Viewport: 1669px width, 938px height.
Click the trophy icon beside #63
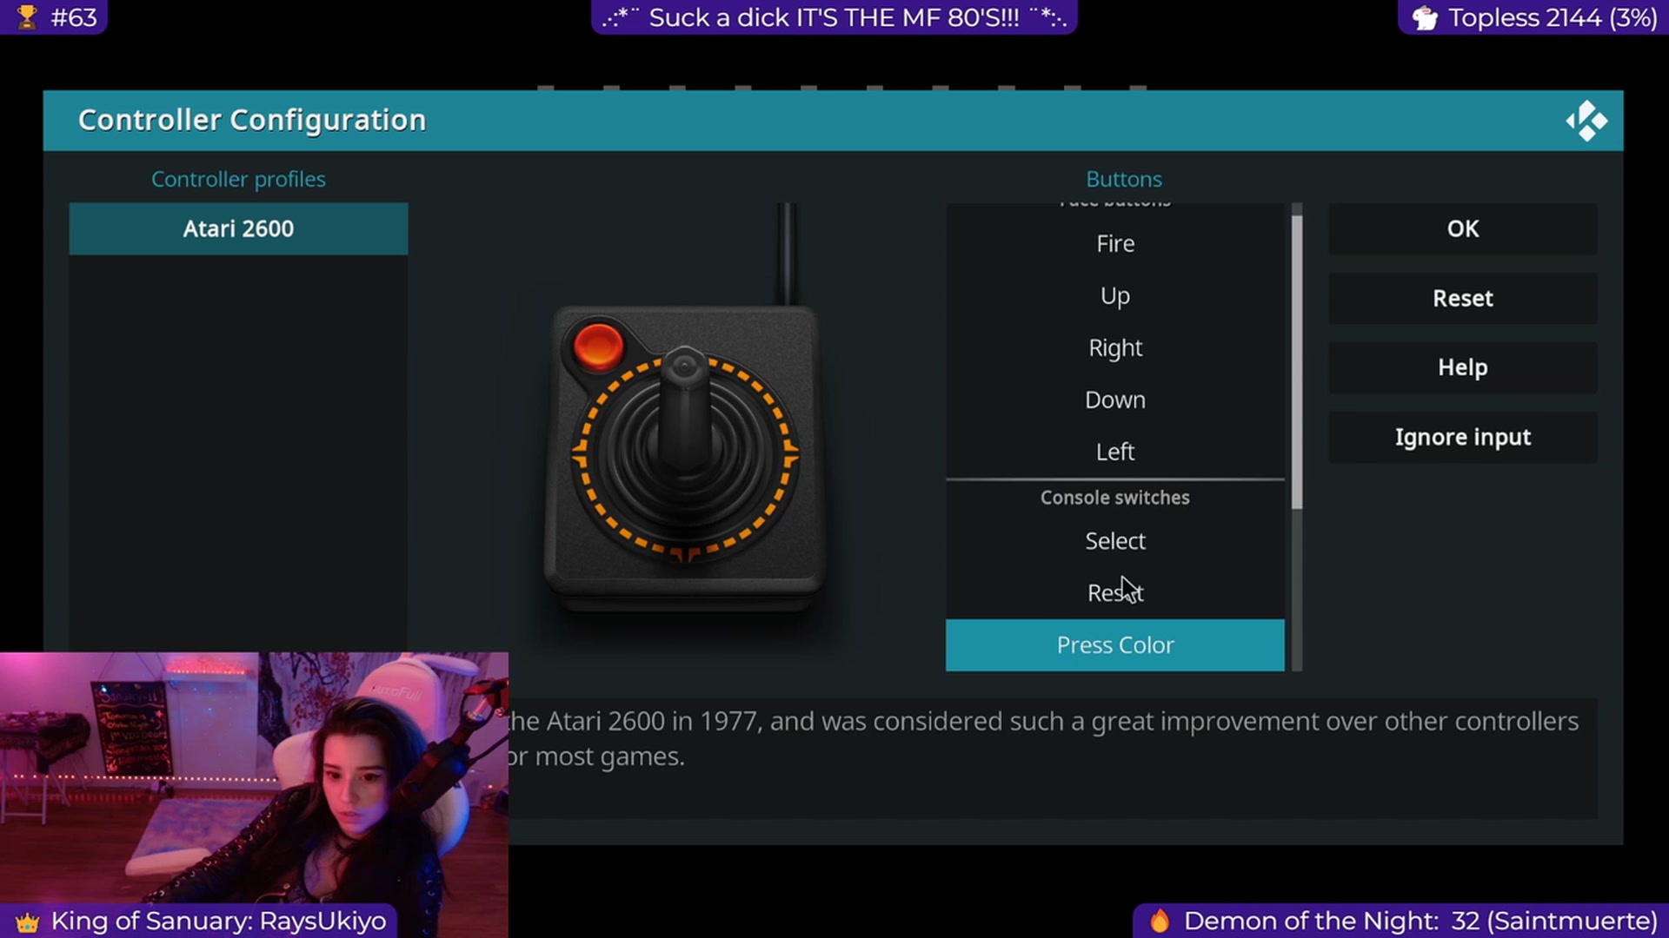tap(28, 17)
